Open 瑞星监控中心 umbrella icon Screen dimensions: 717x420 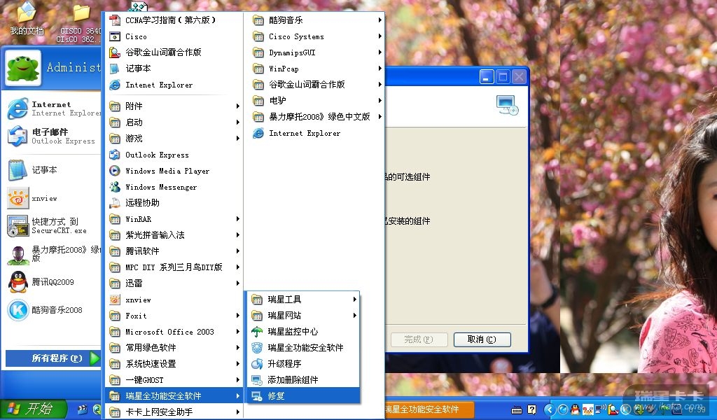click(x=258, y=332)
